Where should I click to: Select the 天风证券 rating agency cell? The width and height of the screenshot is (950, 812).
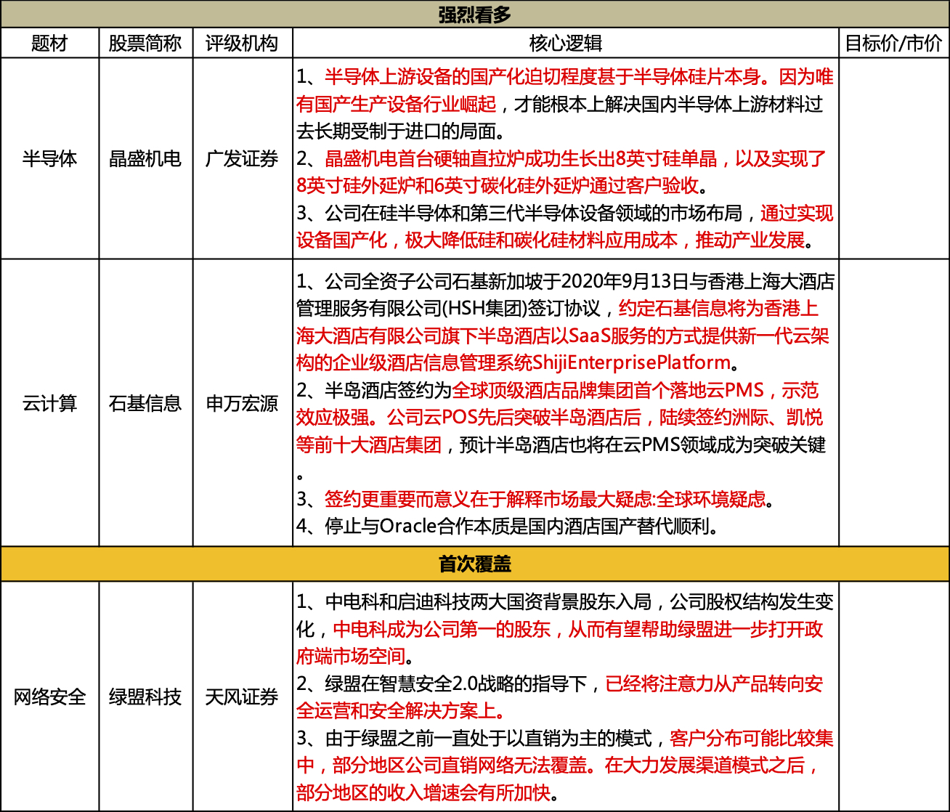click(243, 697)
